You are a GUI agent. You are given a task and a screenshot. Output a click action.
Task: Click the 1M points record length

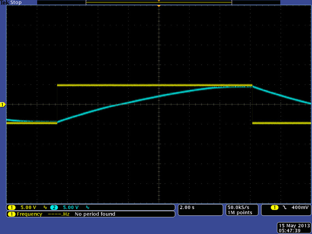(x=238, y=213)
